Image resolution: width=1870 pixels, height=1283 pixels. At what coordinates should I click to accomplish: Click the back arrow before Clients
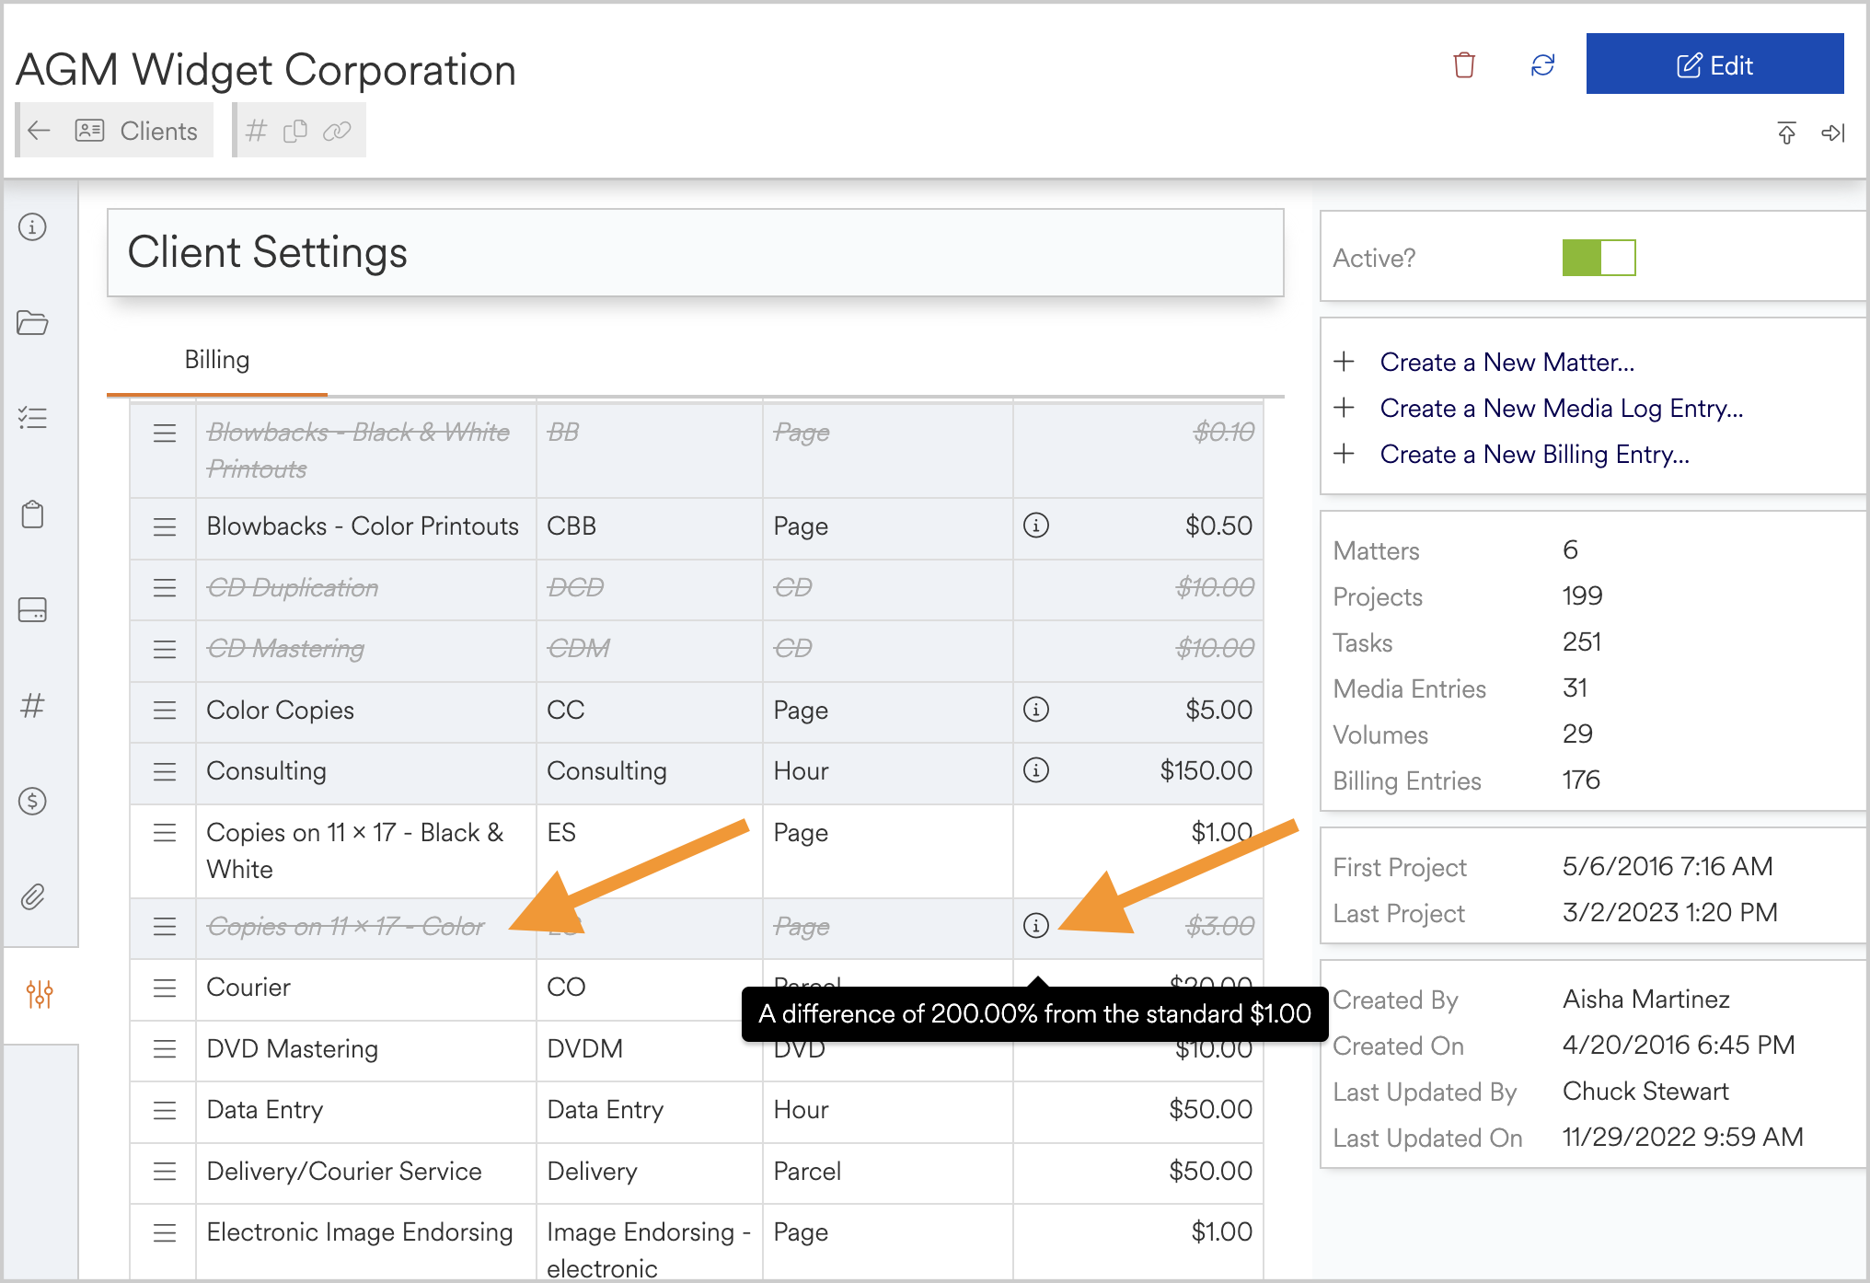click(x=39, y=131)
